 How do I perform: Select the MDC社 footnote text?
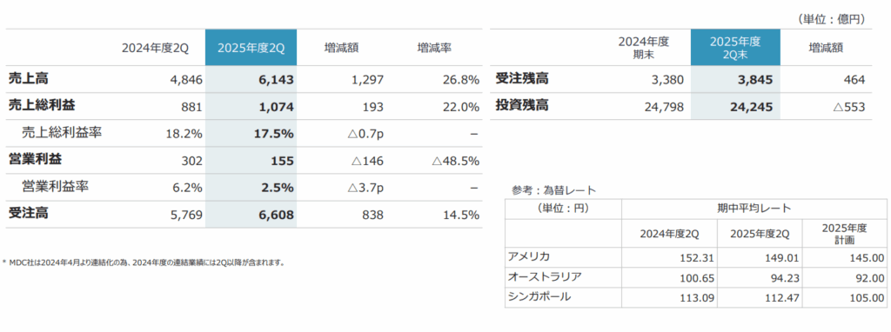pyautogui.click(x=146, y=262)
